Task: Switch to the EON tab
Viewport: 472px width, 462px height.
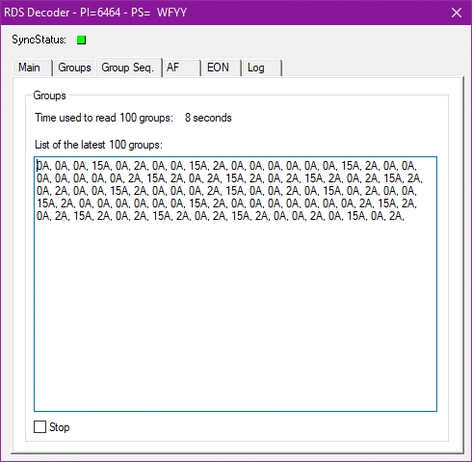Action: click(x=222, y=68)
